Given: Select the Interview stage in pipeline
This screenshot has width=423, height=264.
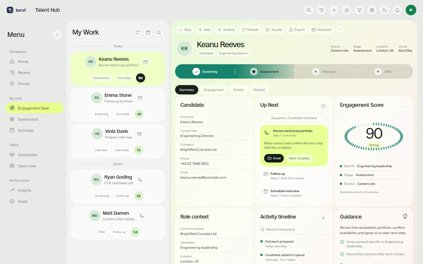Looking at the screenshot, I should click(x=324, y=72).
